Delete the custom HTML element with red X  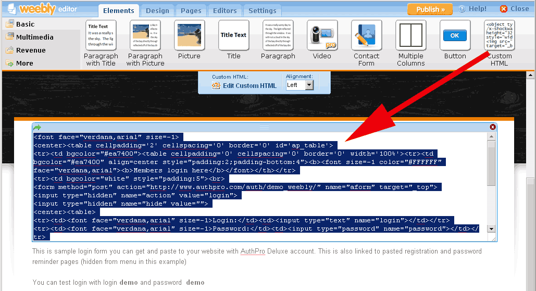(493, 127)
